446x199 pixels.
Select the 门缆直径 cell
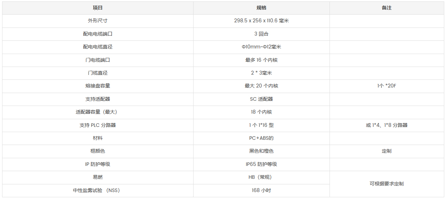(98, 73)
